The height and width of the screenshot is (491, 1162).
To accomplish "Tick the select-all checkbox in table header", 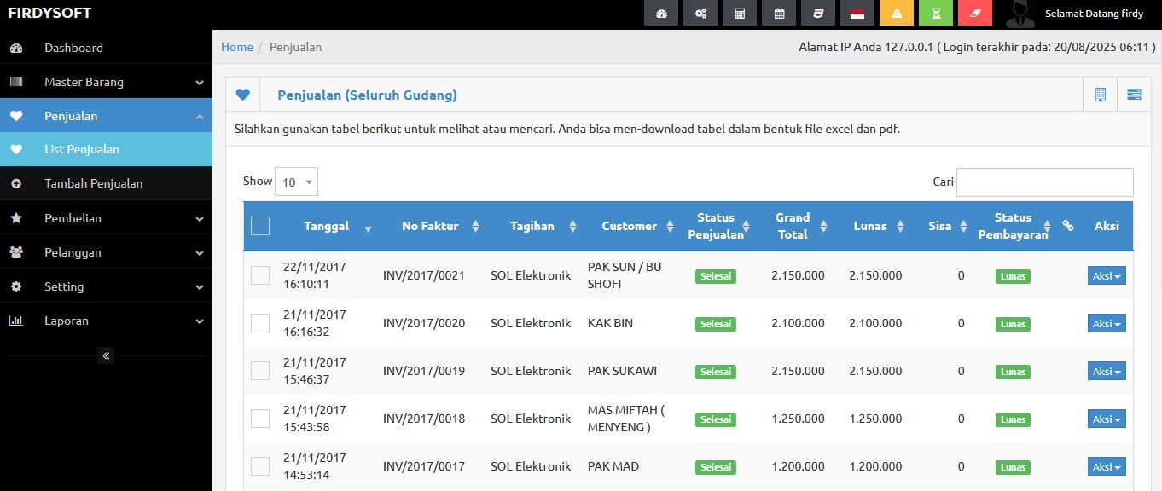I will 260,226.
